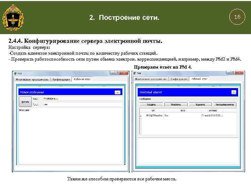The width and height of the screenshot is (251, 188).
Task: Click the military emblem logo in header
Action: coord(13,17)
